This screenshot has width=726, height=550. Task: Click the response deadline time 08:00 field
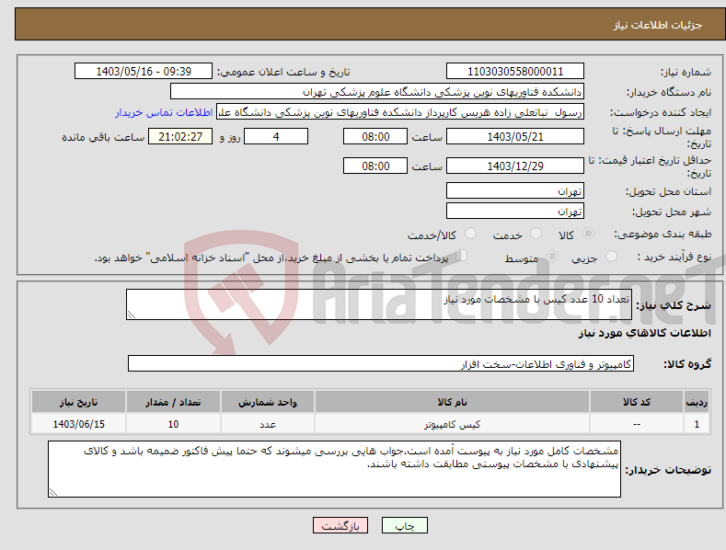[x=375, y=136]
